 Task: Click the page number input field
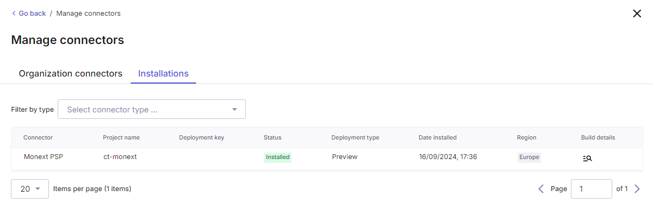click(x=592, y=189)
